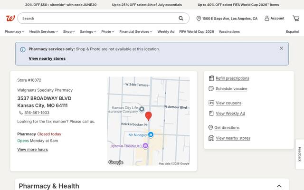Expand the Shop menu

[69, 32]
